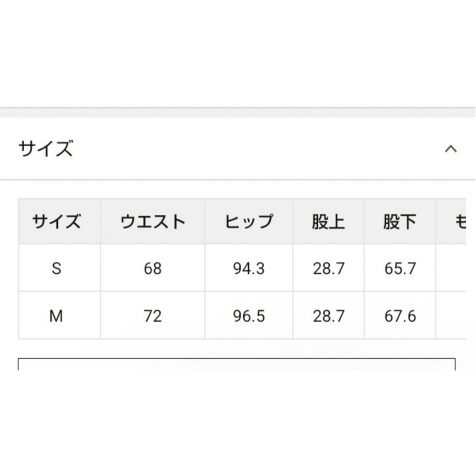Click the gray divider bar above サイズ
Viewport: 476px width, 476px height.
click(x=238, y=112)
